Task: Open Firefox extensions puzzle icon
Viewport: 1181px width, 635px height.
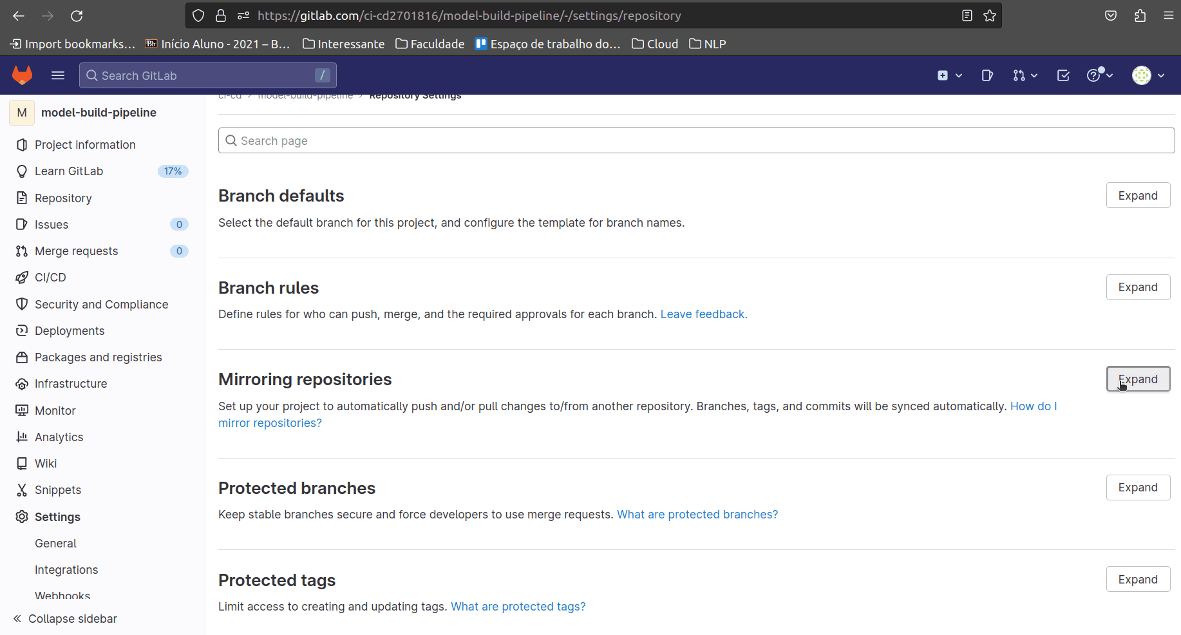Action: (1140, 15)
